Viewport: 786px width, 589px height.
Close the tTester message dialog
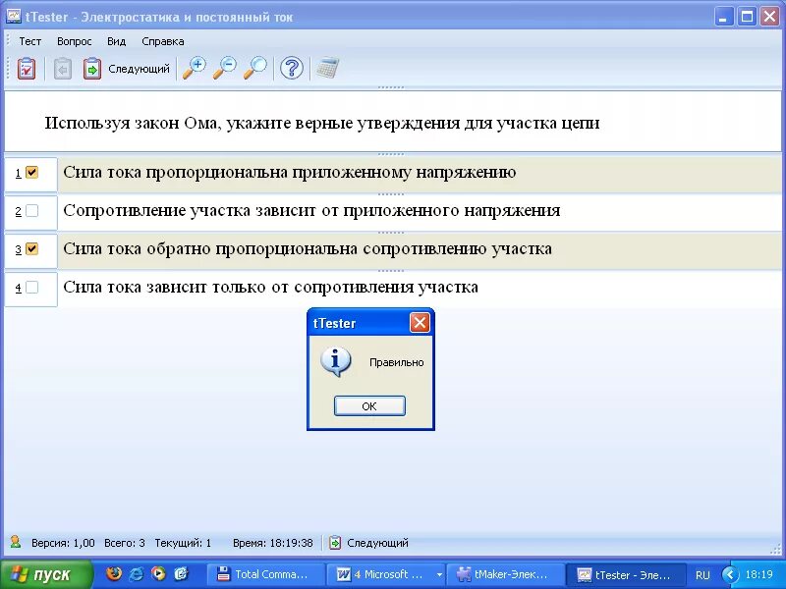pos(420,323)
